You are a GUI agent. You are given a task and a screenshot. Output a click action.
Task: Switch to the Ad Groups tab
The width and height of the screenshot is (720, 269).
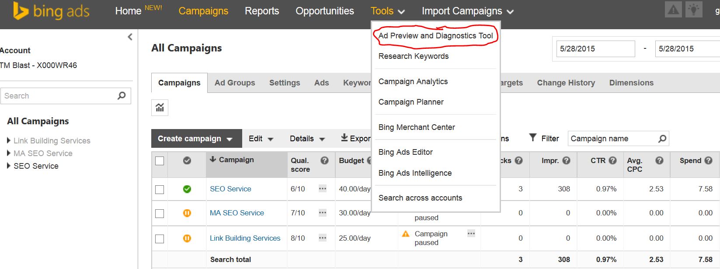click(235, 83)
